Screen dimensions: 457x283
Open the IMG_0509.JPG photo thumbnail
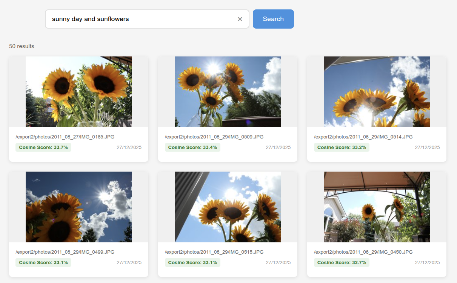tap(228, 91)
